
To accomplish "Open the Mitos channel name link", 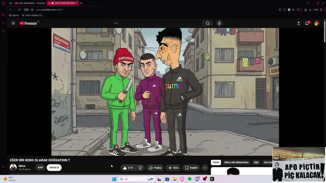I will (22, 166).
